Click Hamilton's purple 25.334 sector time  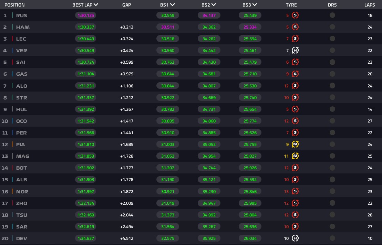coord(250,27)
